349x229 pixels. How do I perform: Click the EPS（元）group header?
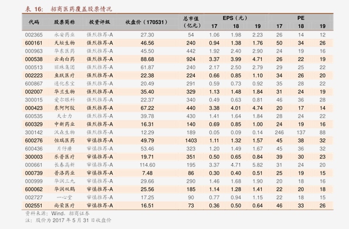235,18
